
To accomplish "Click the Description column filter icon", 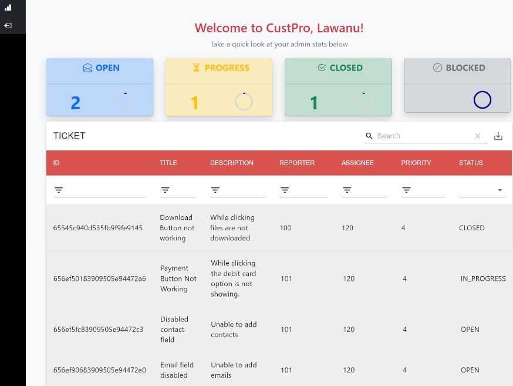I will (x=215, y=190).
